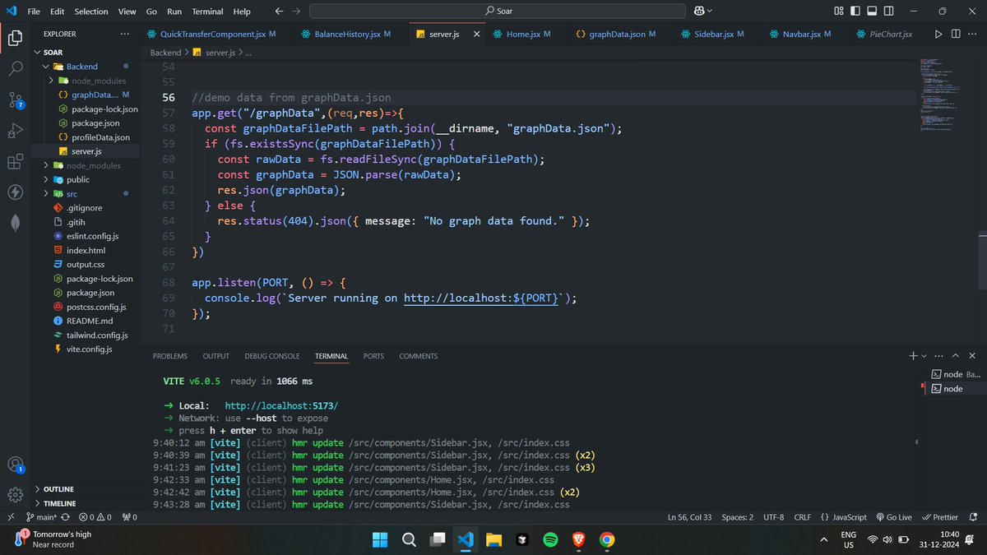This screenshot has width=987, height=555.
Task: Start Go Live server from status bar
Action: [894, 516]
